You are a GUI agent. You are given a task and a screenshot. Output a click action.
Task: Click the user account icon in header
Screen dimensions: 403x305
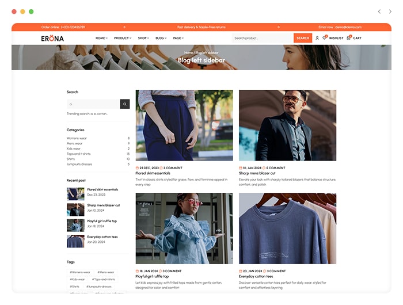pyautogui.click(x=317, y=38)
